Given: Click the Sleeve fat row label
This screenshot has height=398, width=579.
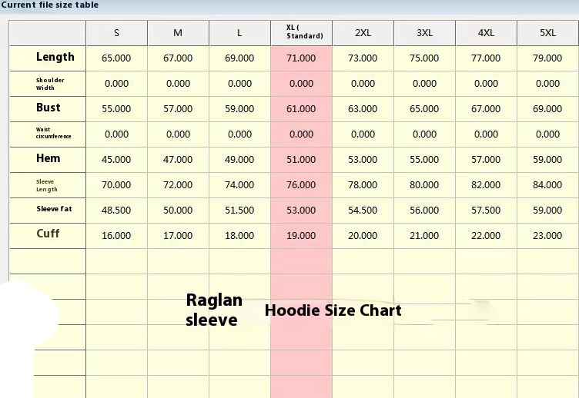Looking at the screenshot, I should pos(55,209).
